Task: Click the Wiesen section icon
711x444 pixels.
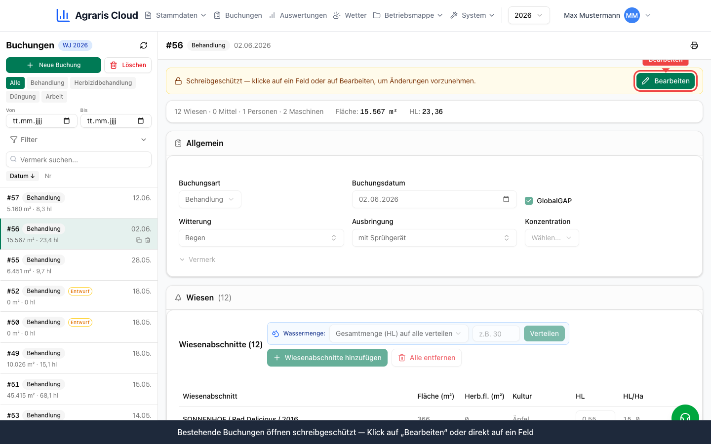Action: click(178, 297)
